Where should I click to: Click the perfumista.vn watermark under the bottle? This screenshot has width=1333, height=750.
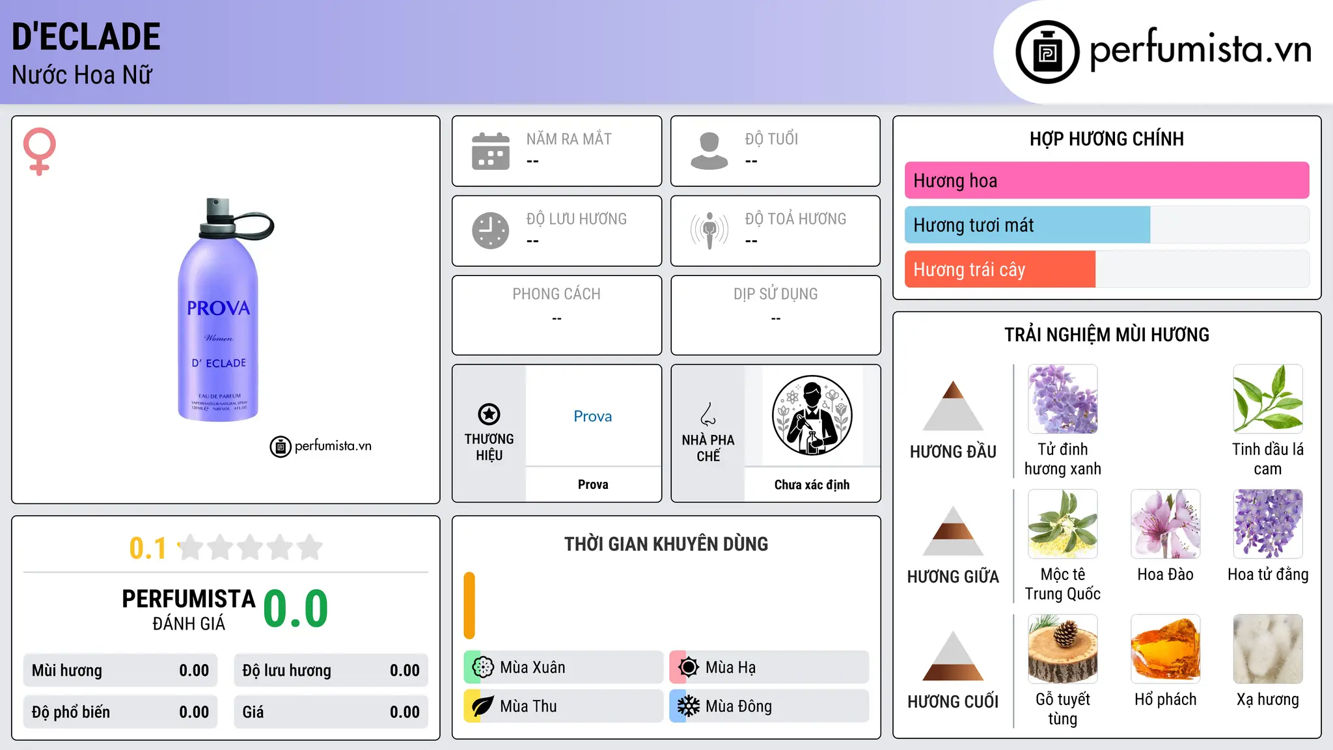coord(321,446)
